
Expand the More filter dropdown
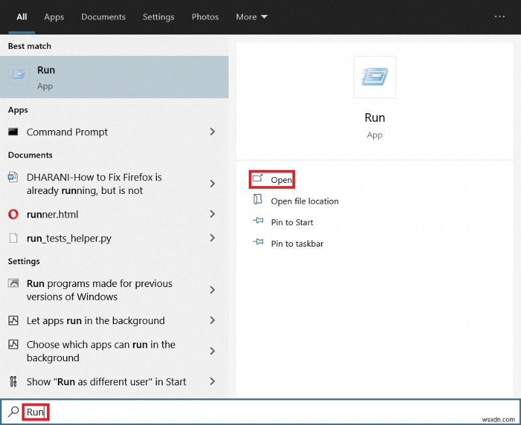pyautogui.click(x=251, y=17)
